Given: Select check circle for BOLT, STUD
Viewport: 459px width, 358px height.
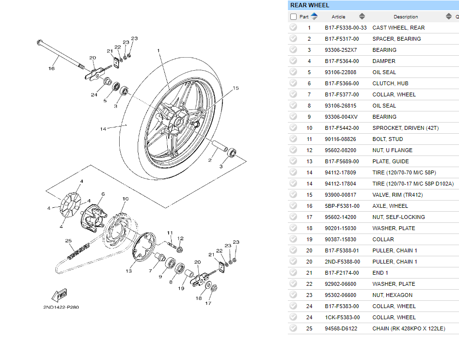Looking at the screenshot, I should pos(293,139).
